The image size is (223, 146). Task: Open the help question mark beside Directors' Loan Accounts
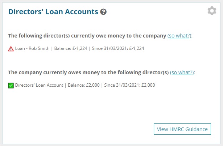103,12
